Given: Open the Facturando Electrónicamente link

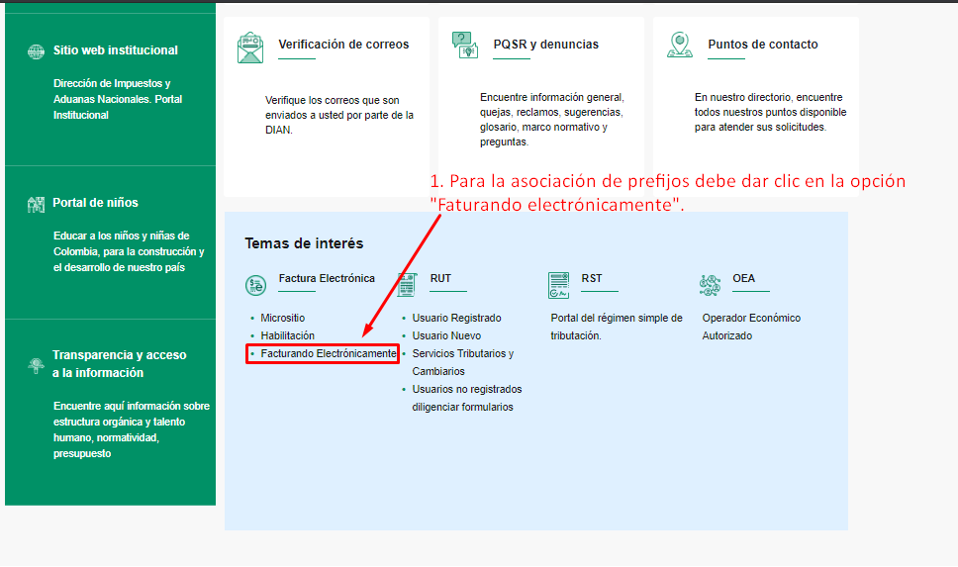Looking at the screenshot, I should tap(329, 353).
